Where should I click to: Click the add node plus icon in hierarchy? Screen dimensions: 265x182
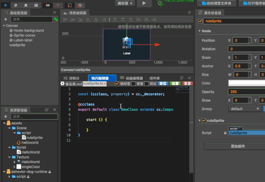pos(5,19)
